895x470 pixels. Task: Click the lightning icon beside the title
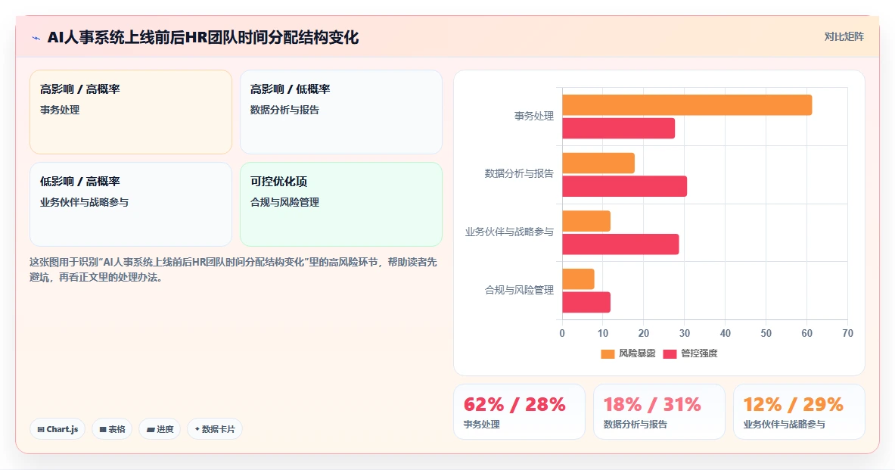36,39
